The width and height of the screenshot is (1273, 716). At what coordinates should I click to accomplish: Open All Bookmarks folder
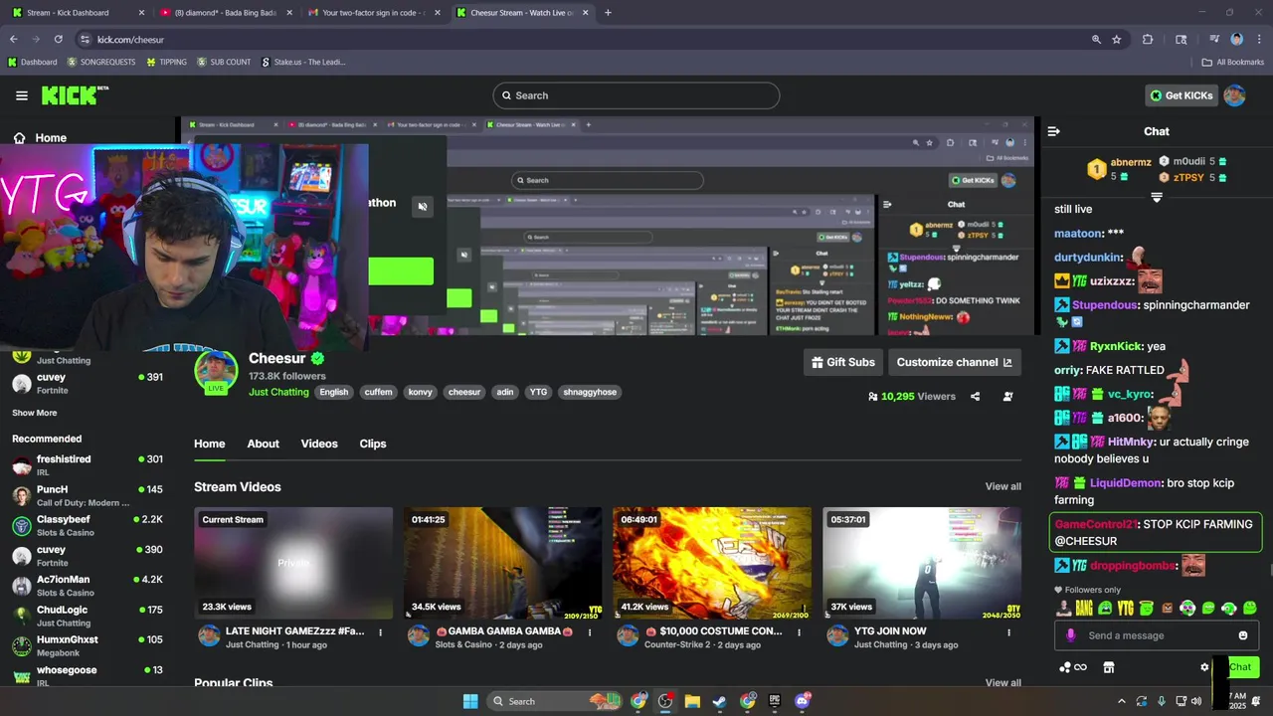pos(1233,62)
